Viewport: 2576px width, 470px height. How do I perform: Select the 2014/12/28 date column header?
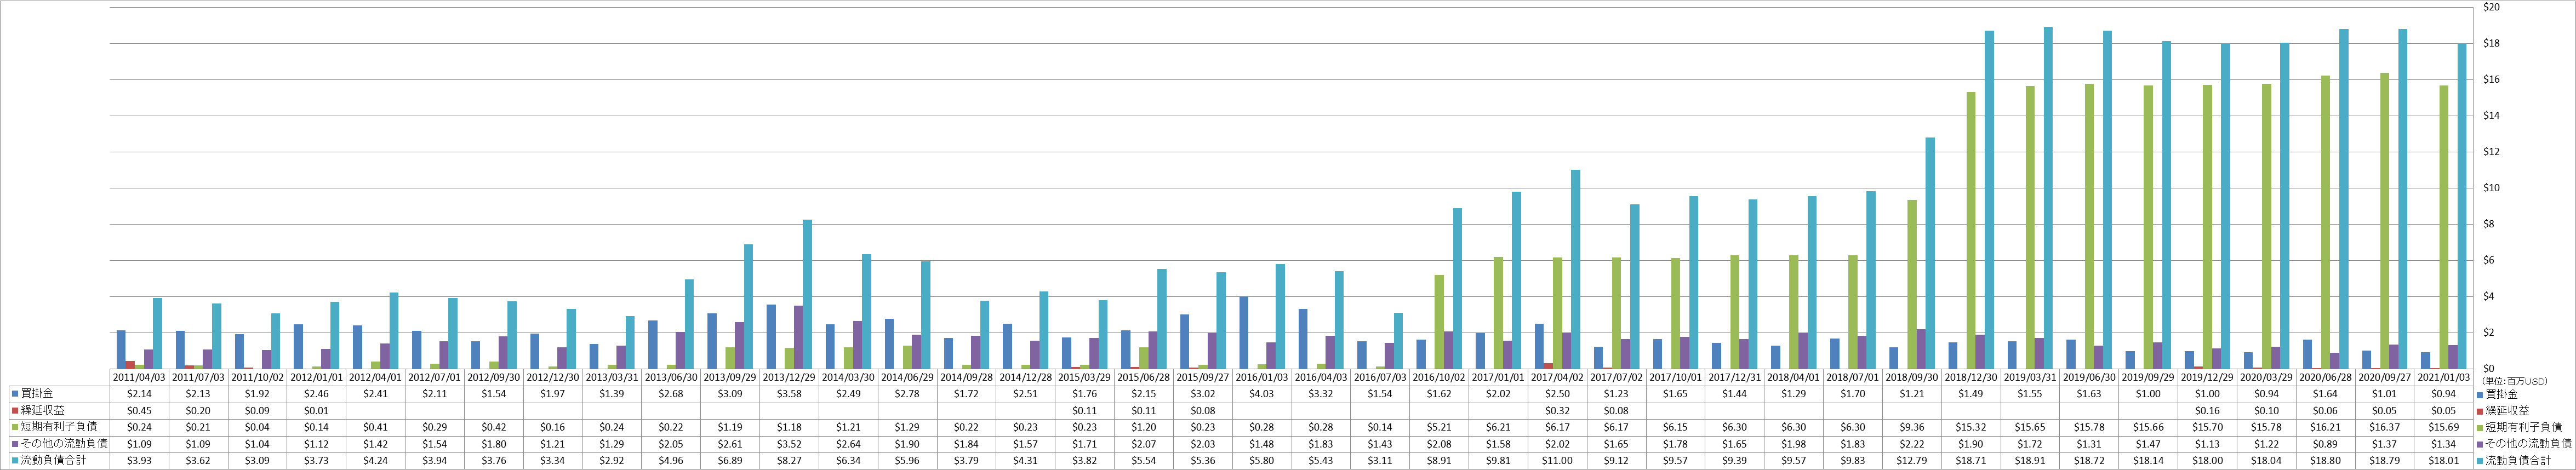tap(1026, 378)
